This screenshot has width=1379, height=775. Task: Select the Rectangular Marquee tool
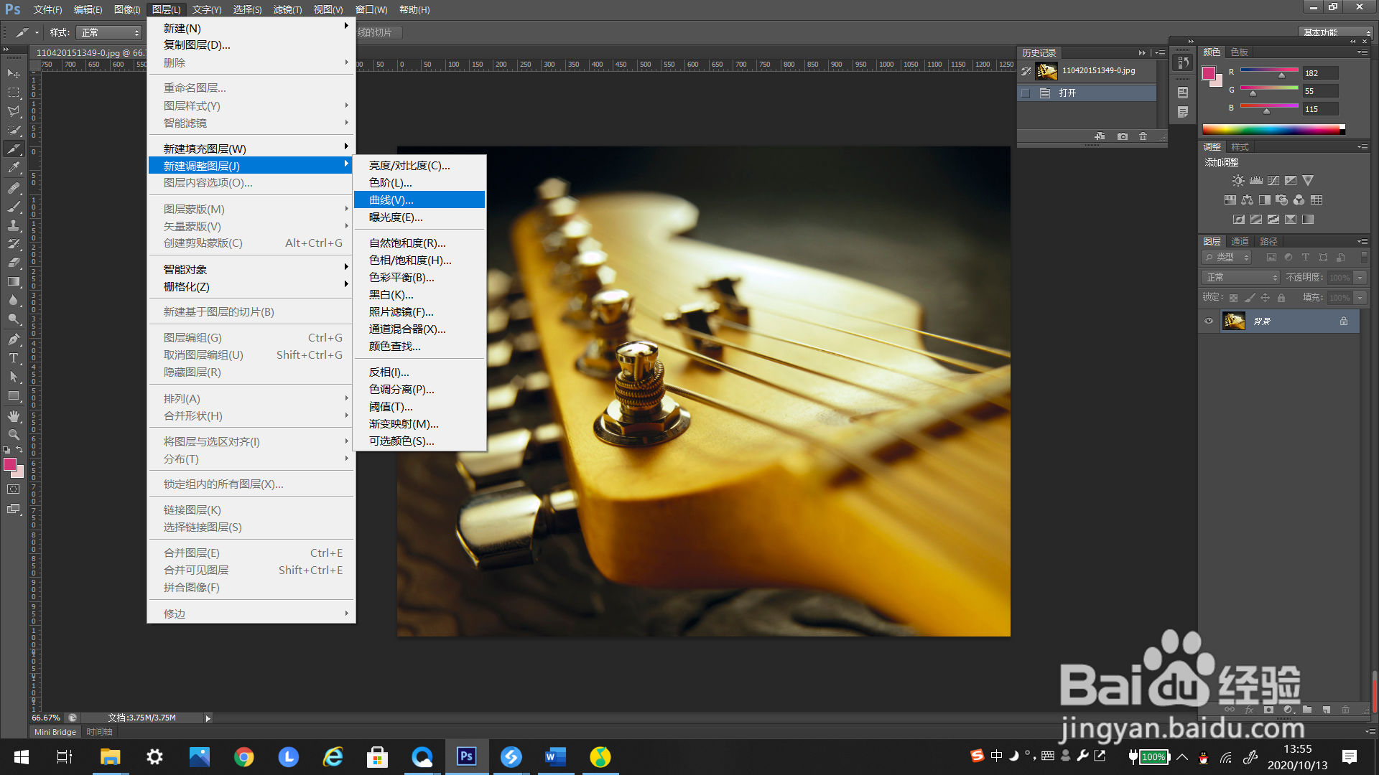pos(14,93)
